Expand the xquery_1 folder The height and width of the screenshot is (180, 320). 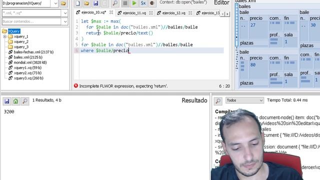tap(4, 36)
